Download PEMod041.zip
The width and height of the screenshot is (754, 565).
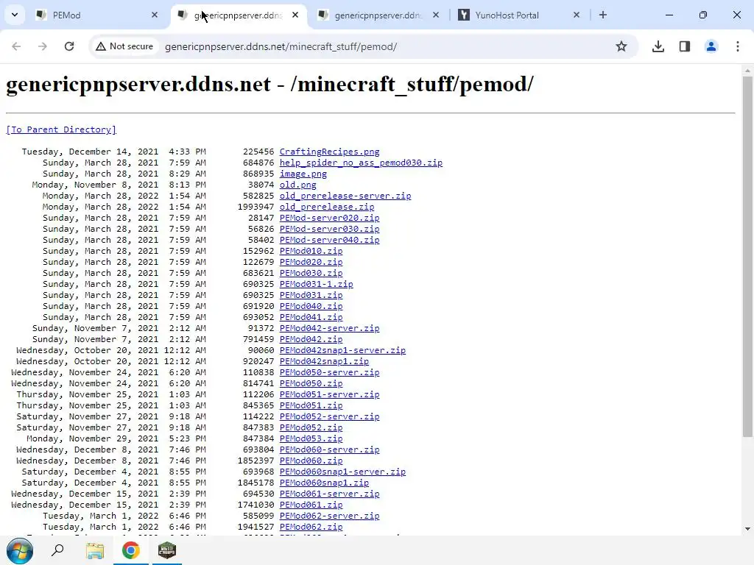[x=311, y=317]
